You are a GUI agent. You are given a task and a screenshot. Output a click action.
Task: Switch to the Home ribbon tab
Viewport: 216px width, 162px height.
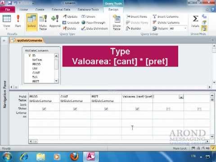(24, 9)
